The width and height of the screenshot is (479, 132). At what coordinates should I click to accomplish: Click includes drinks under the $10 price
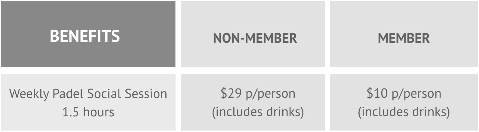point(404,112)
